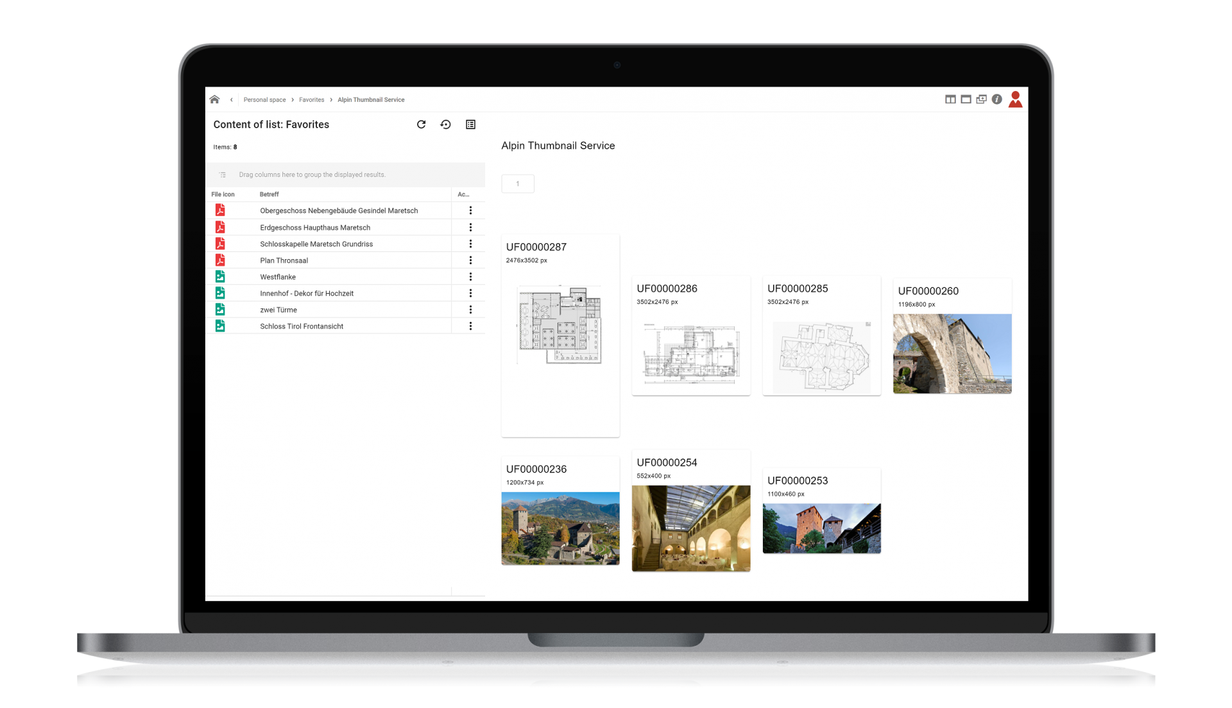Click PDF icon of Schlosskapelle Maretsch row
This screenshot has height=708, width=1232.
point(220,244)
